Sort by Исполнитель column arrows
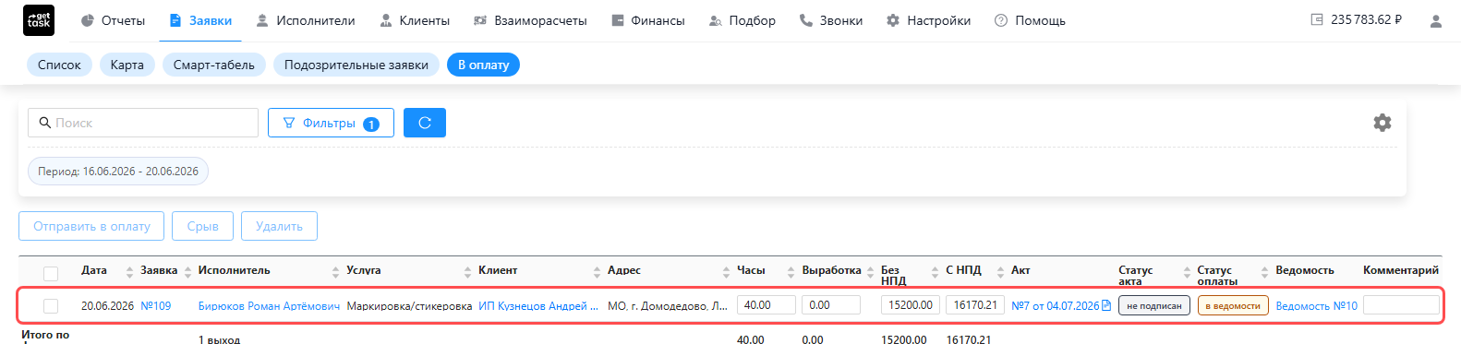 point(335,272)
